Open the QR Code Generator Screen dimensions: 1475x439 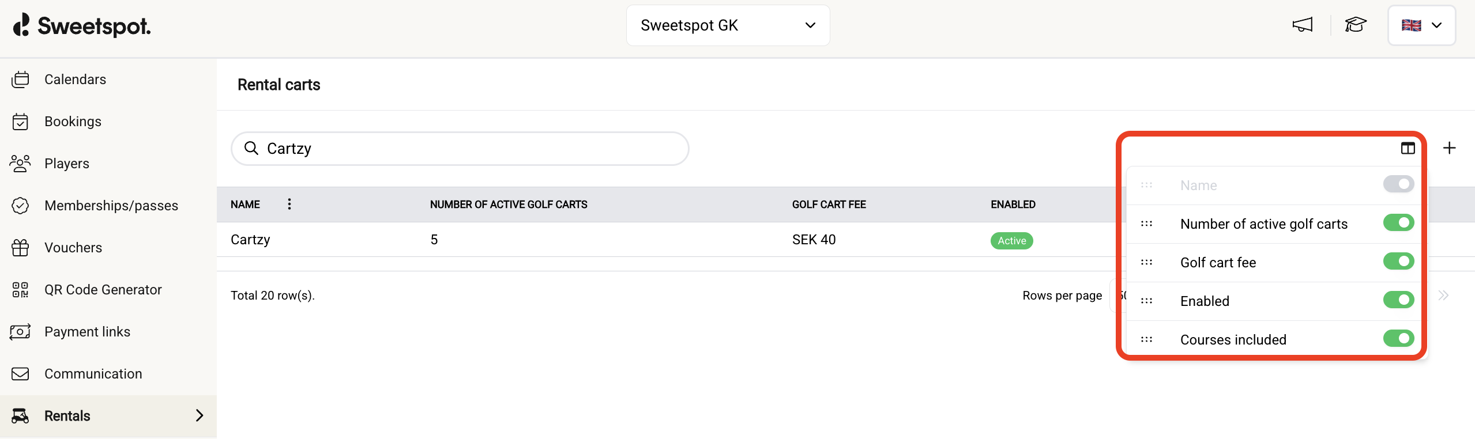coord(103,290)
